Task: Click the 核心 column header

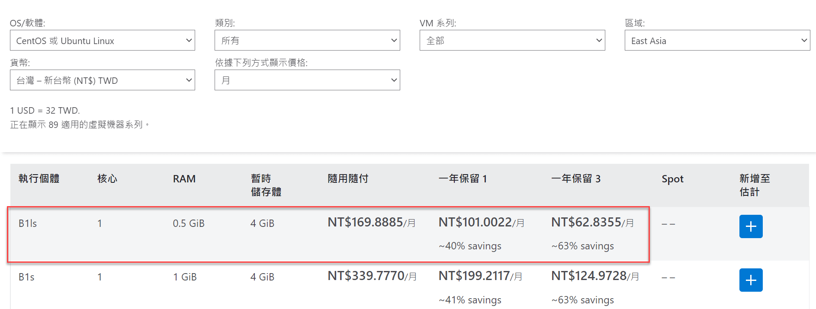Action: pyautogui.click(x=107, y=178)
